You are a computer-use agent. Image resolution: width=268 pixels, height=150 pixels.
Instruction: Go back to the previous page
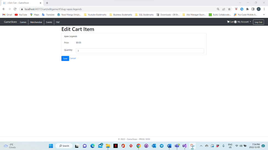click(x=4, y=9)
